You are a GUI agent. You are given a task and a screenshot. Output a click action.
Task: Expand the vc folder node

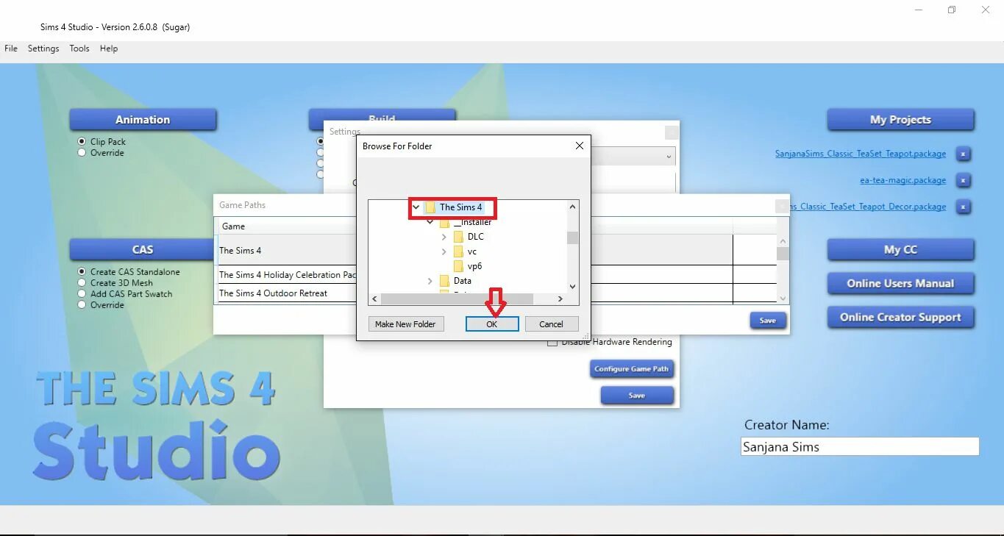444,251
